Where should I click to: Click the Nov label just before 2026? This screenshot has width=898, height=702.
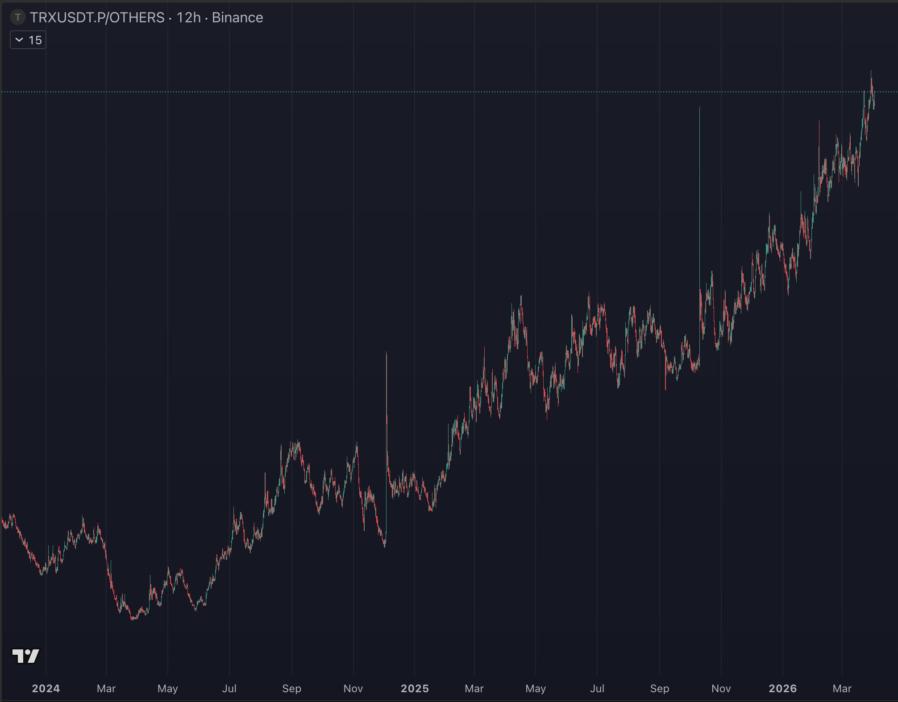click(x=721, y=688)
